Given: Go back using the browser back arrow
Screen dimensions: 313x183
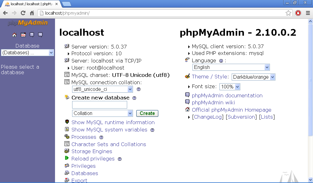Looking at the screenshot, I should tap(6, 13).
